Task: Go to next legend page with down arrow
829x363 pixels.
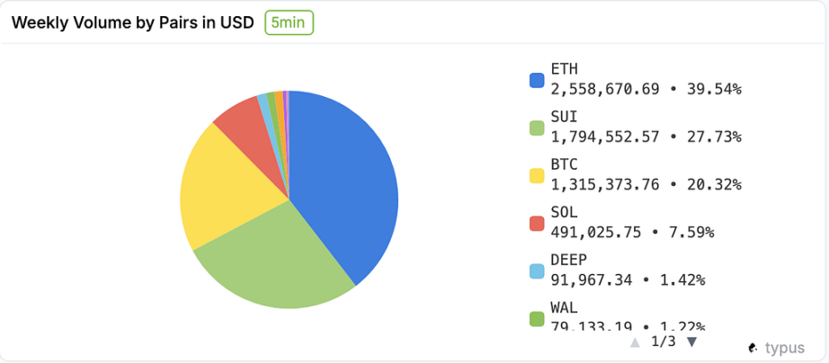Action: [x=691, y=342]
